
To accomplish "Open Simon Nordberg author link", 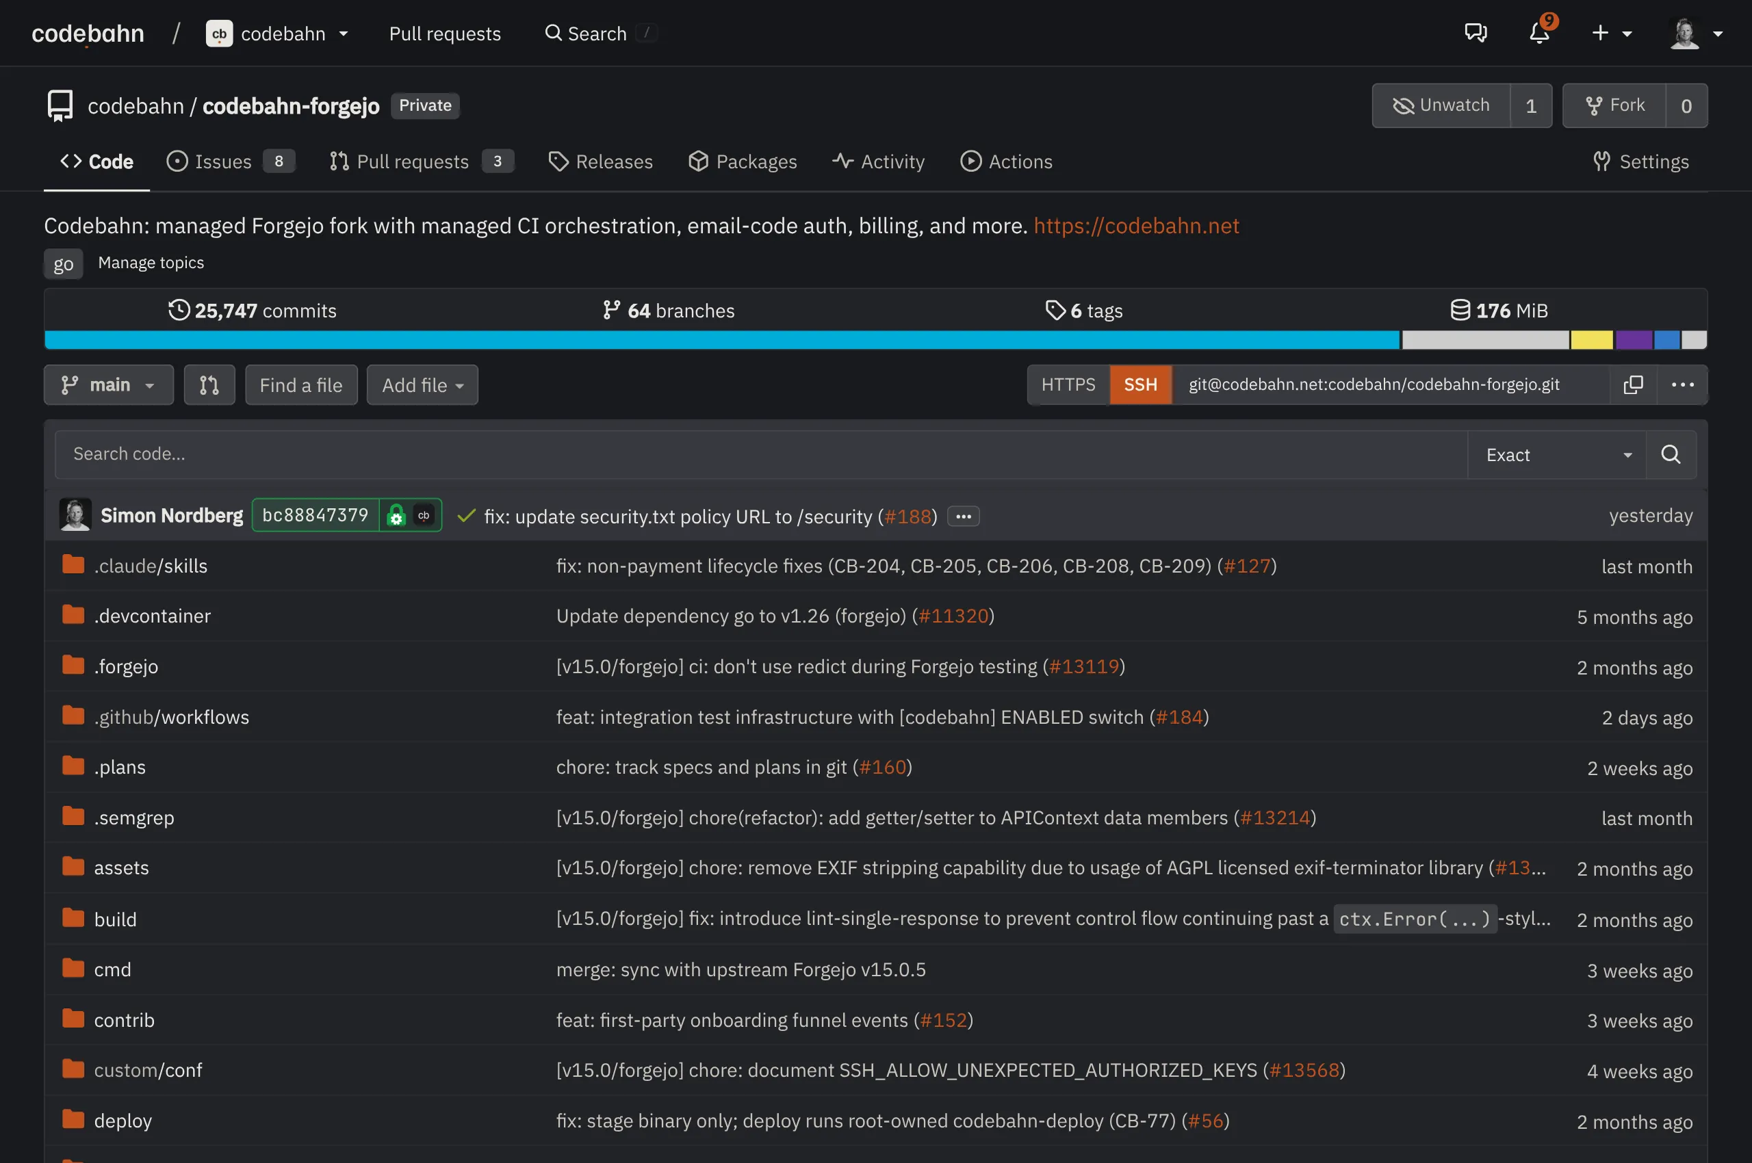I will [x=172, y=516].
